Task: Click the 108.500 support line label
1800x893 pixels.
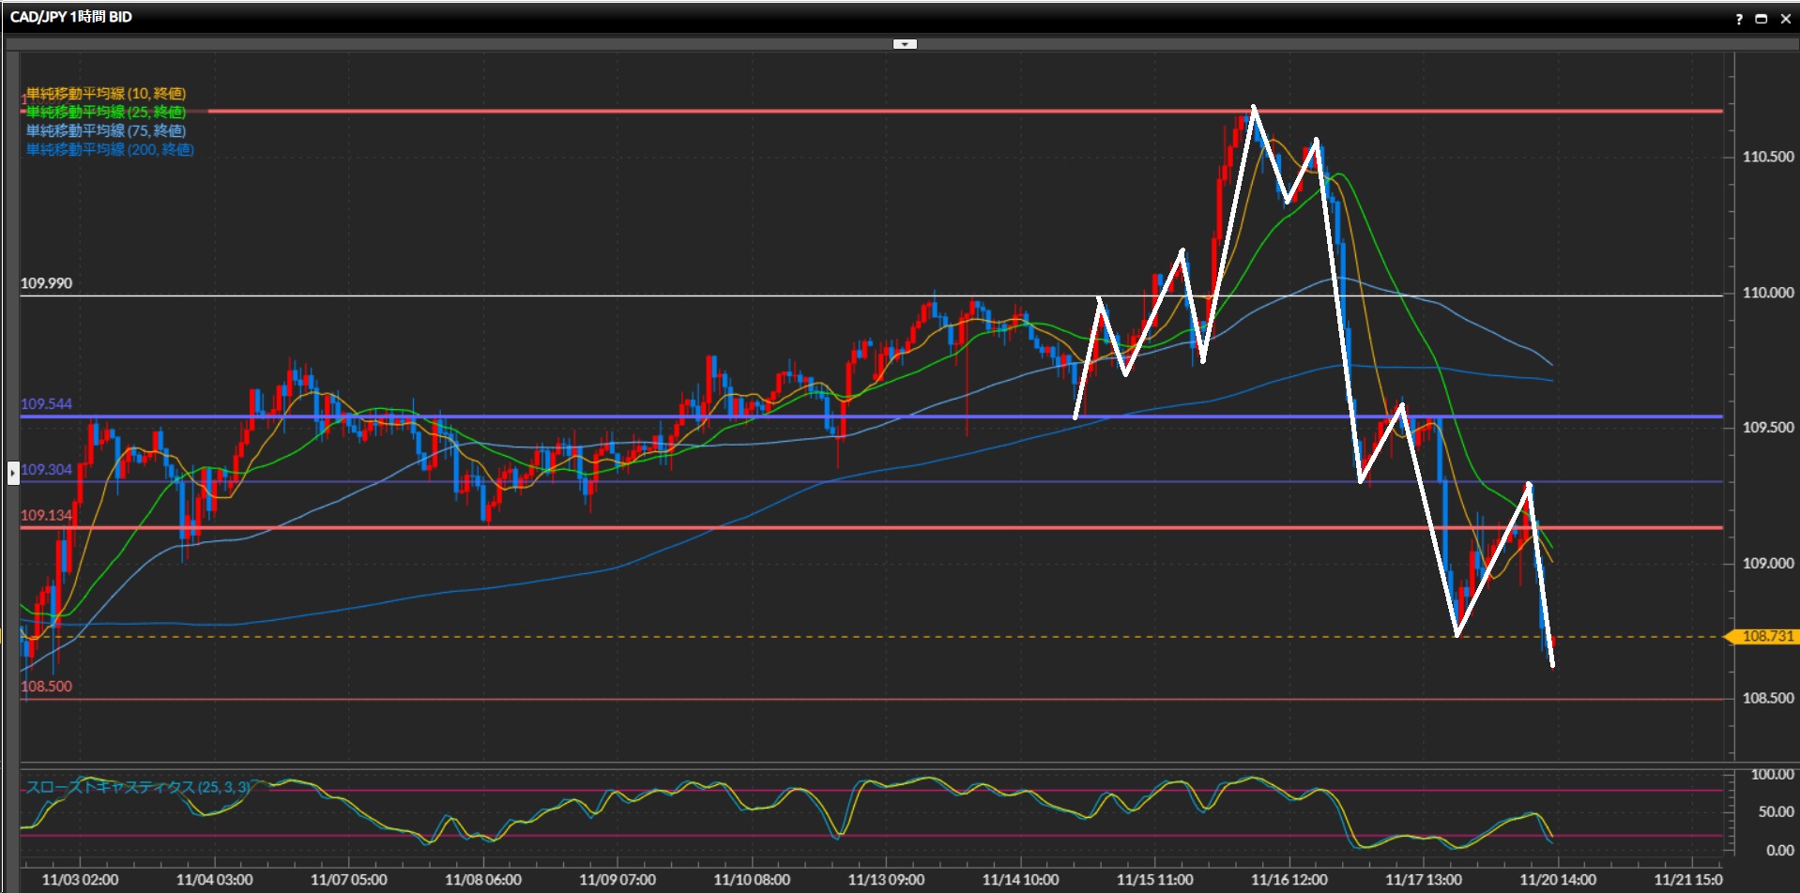Action: point(46,687)
